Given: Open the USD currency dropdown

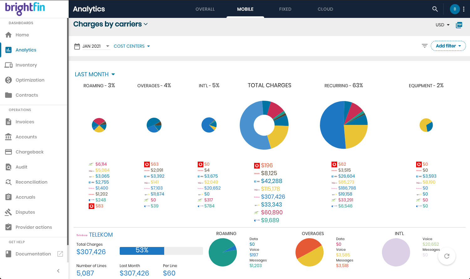Looking at the screenshot, I should pos(442,25).
